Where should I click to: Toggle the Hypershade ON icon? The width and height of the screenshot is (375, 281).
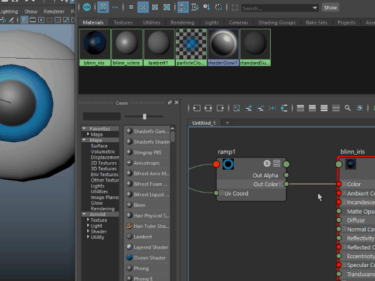[x=87, y=7]
